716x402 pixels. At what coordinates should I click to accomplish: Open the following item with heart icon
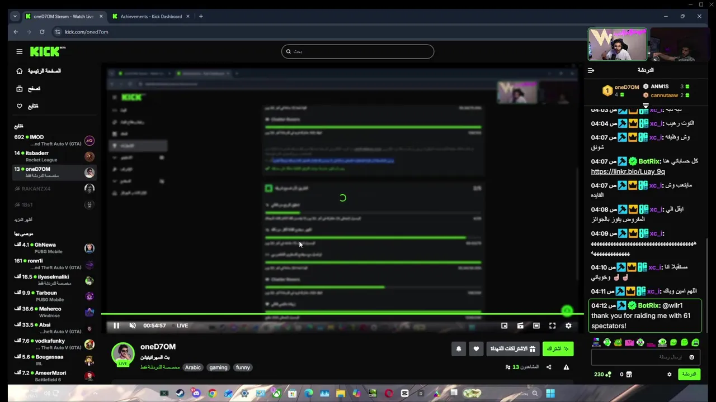point(27,106)
